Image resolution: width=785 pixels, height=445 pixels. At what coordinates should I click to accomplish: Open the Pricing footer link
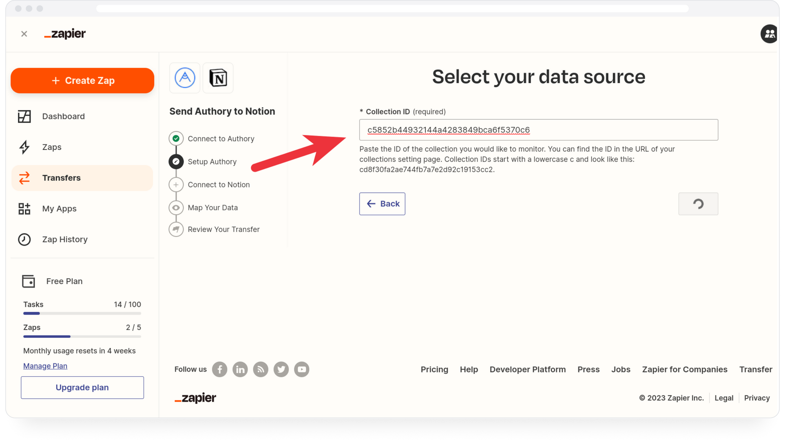click(x=434, y=369)
